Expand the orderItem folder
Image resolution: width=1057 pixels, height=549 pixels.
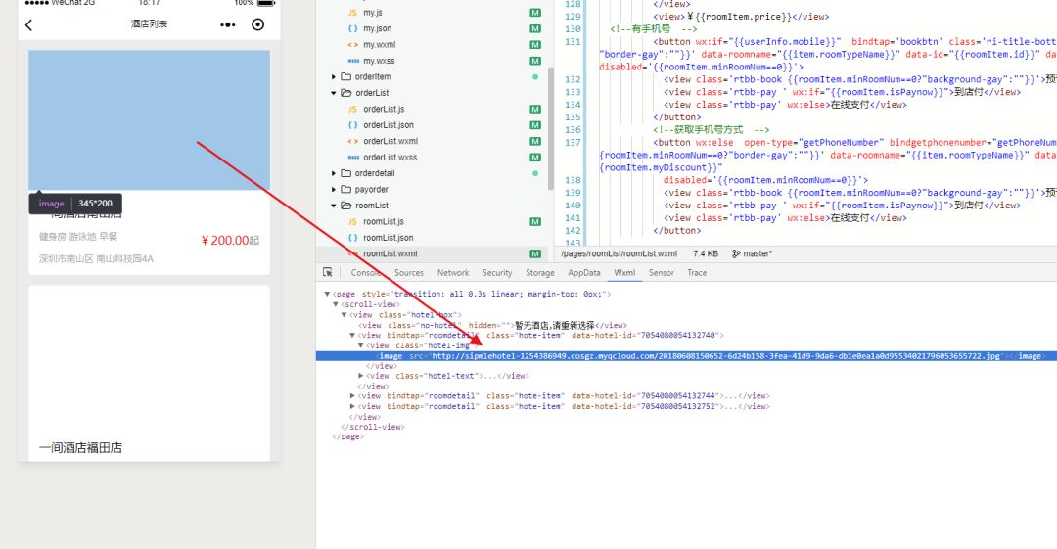(x=334, y=77)
